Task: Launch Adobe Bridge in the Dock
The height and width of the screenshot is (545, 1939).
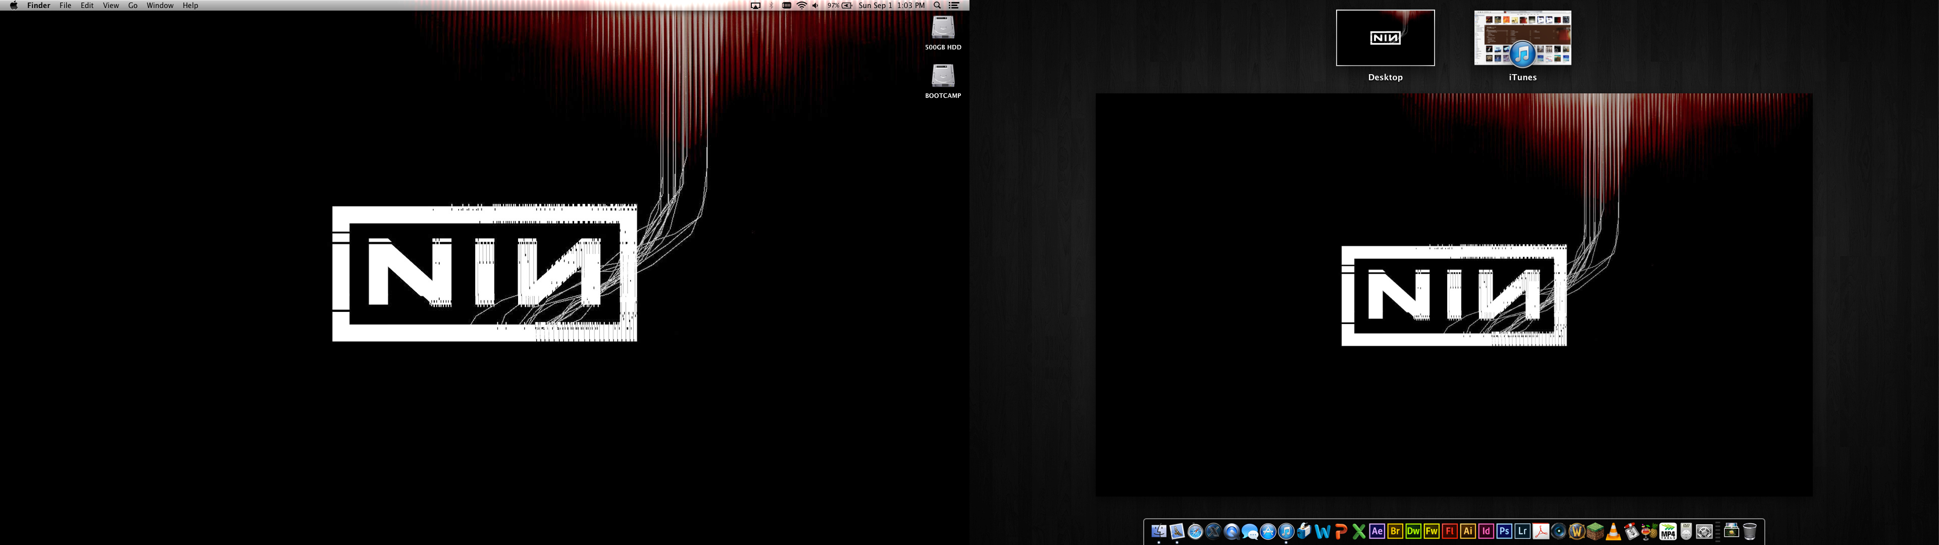Action: 1396,531
